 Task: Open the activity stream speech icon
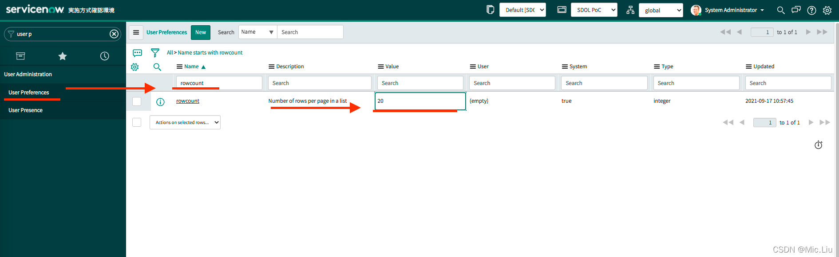click(x=138, y=53)
